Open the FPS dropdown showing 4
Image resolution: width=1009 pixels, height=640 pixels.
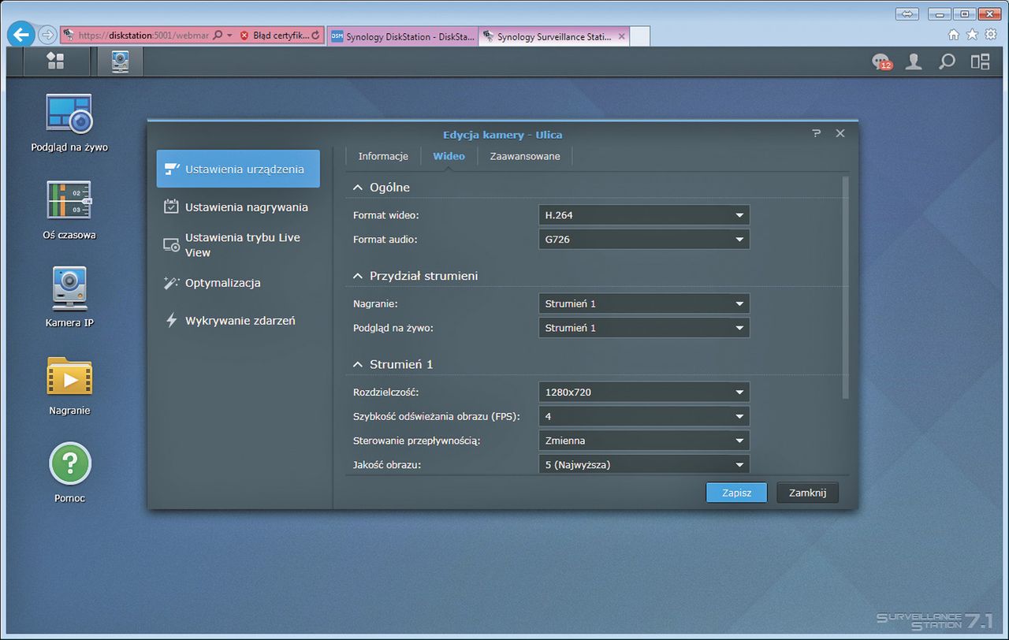[644, 416]
